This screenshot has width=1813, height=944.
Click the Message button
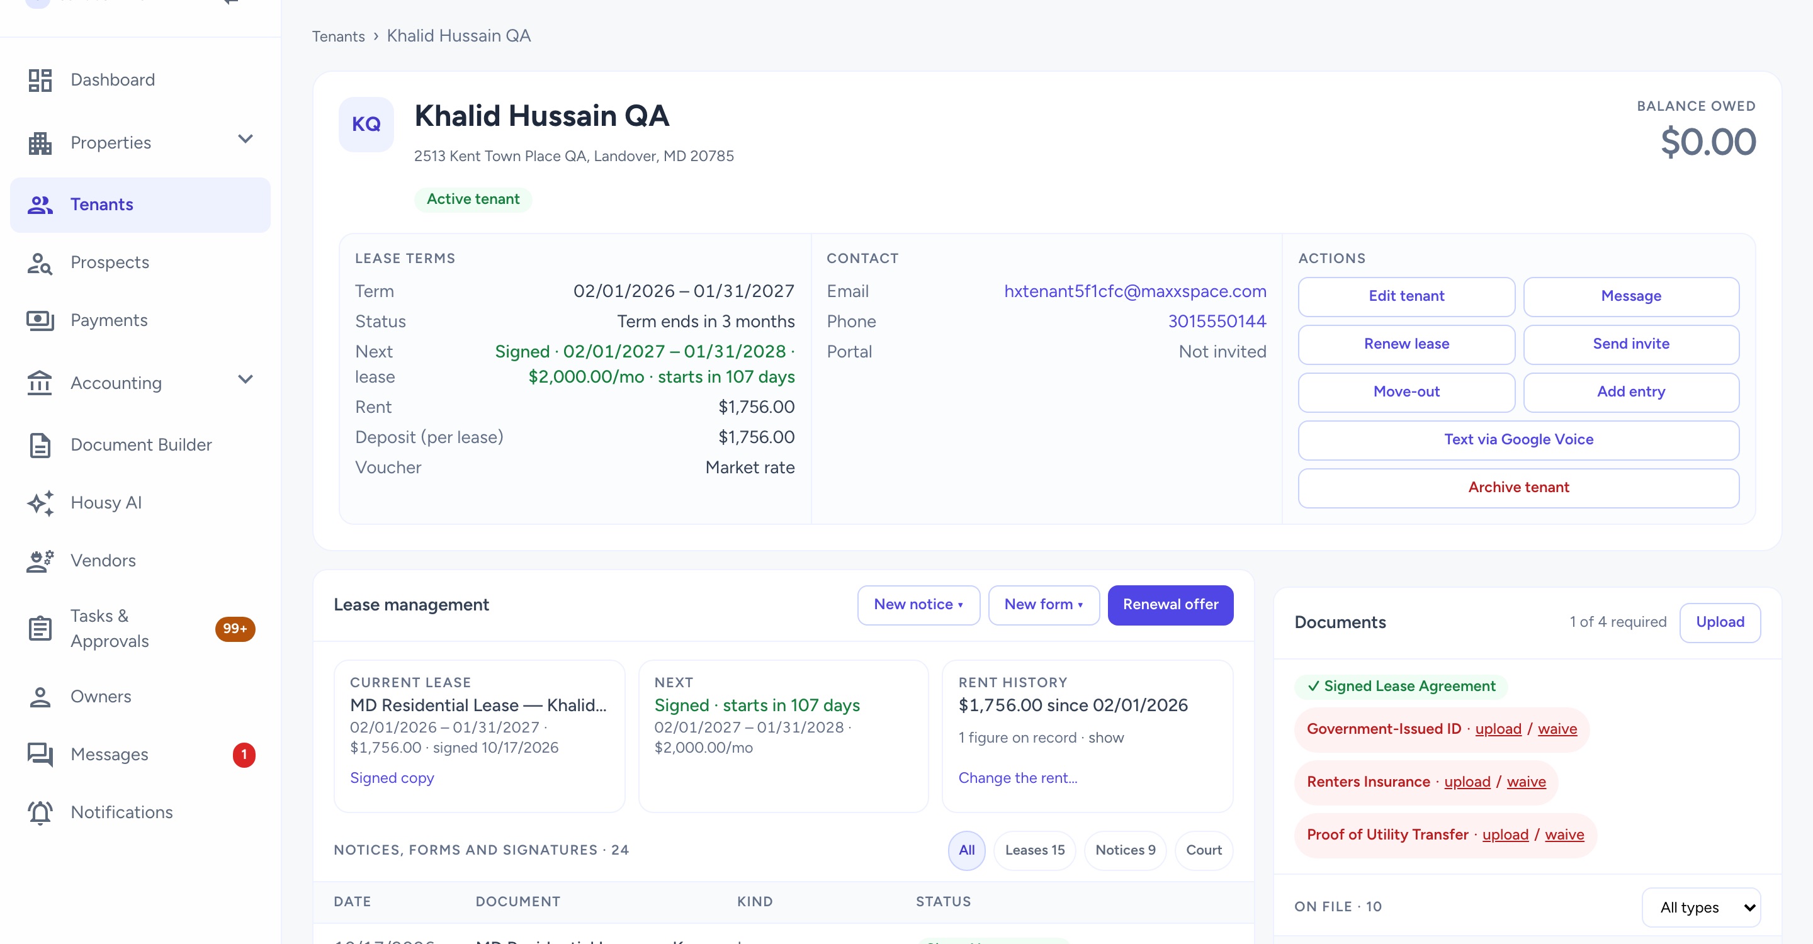[1630, 297]
